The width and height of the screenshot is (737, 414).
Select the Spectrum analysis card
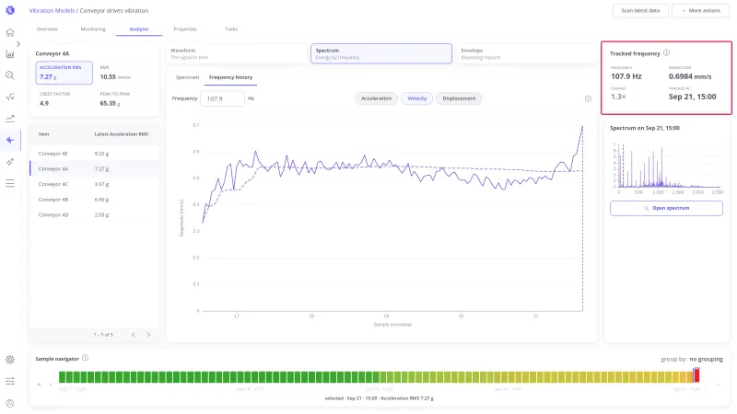coord(381,53)
